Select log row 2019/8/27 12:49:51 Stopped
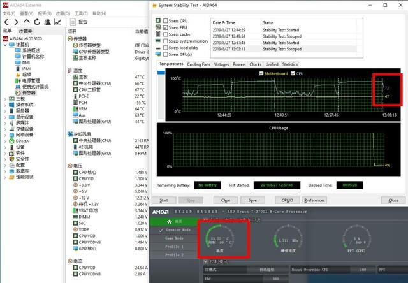Viewport: 408px width, 283px height. pos(284,36)
